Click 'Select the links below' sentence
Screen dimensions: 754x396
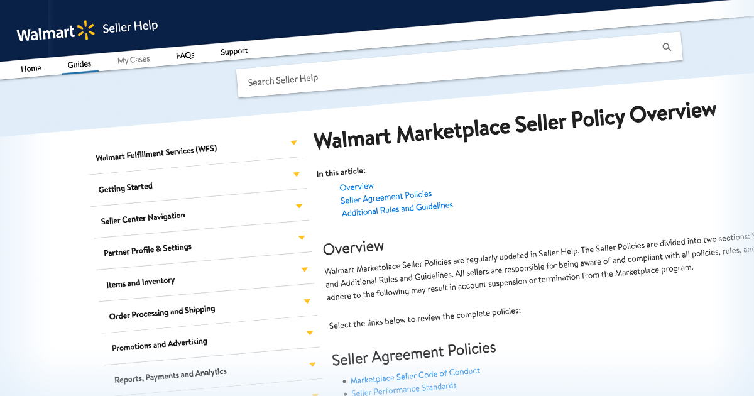425,319
